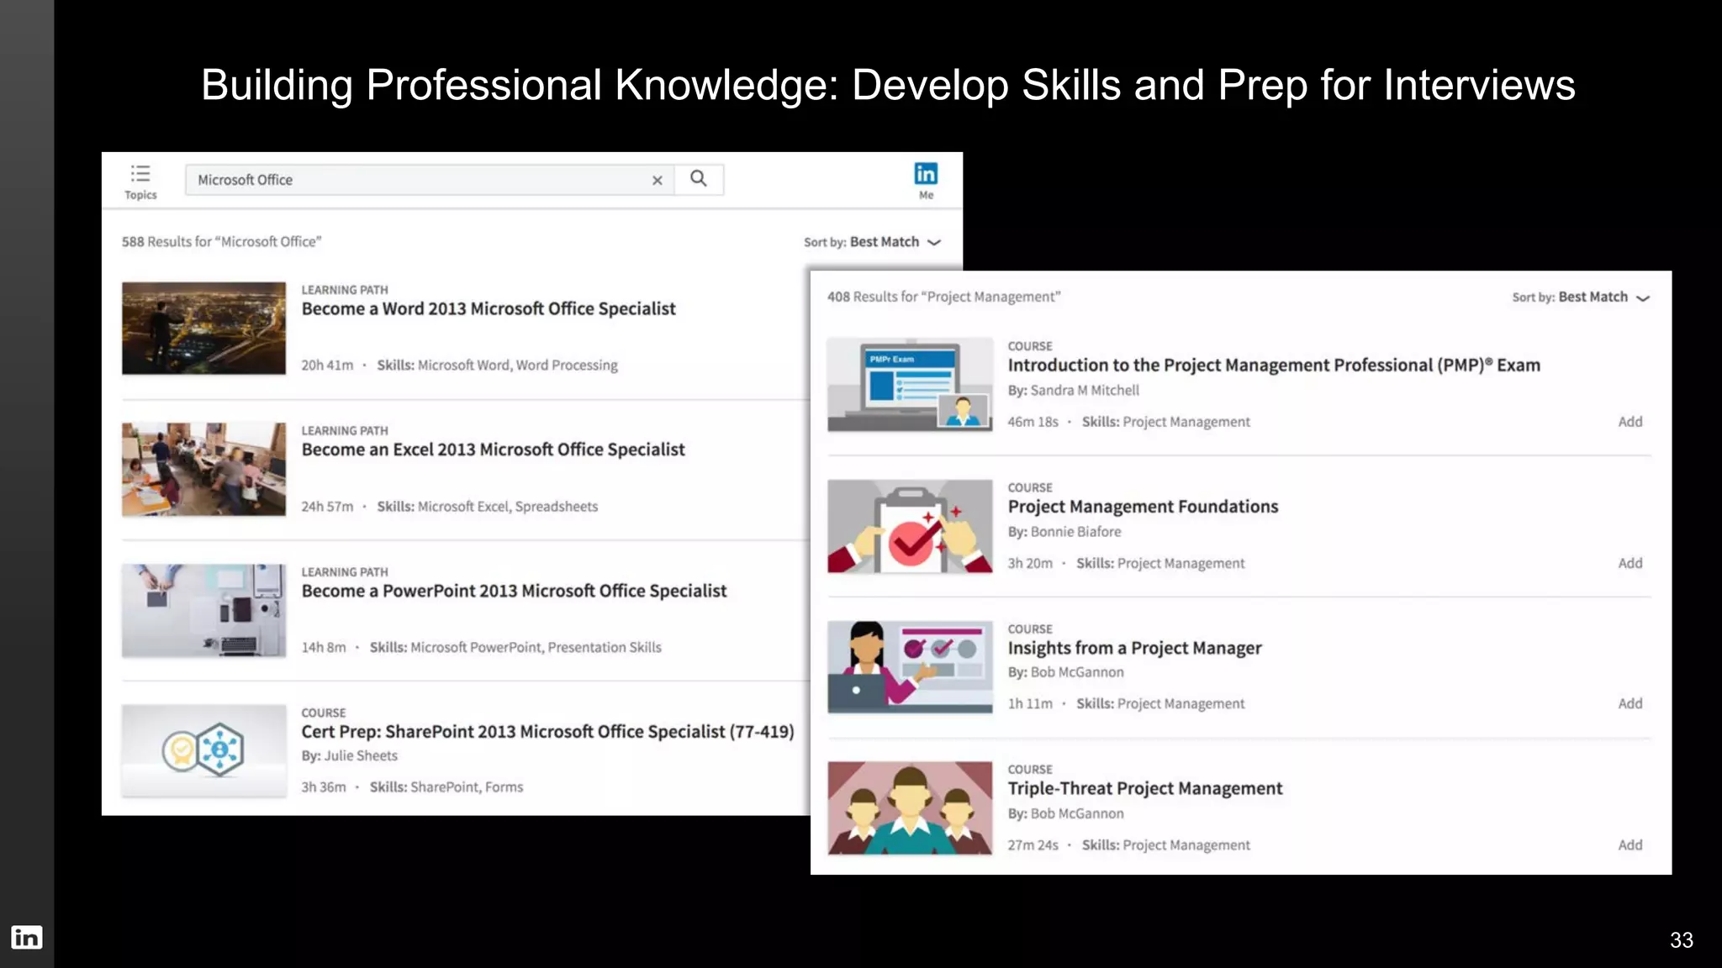Click the 27m 24s duration text

(1033, 845)
